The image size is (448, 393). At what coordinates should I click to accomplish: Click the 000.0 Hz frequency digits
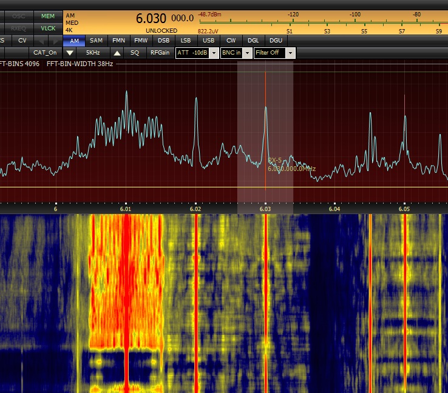click(x=182, y=19)
